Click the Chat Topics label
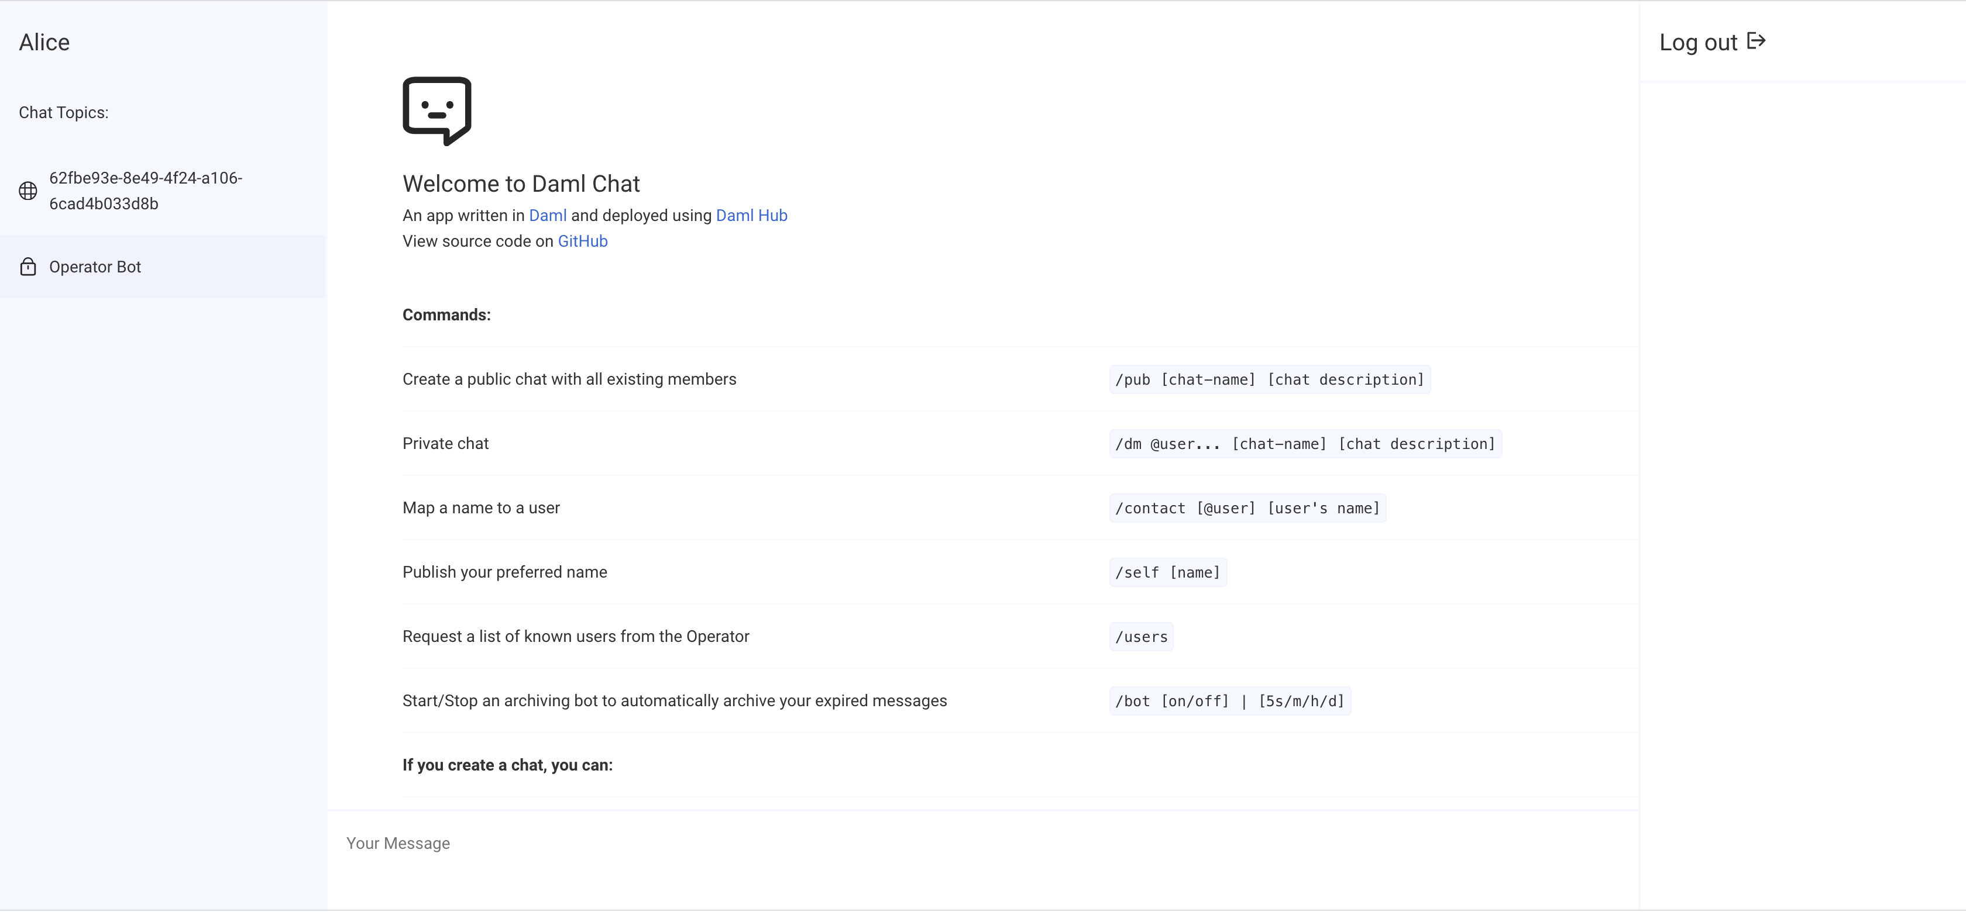1966x912 pixels. point(63,112)
